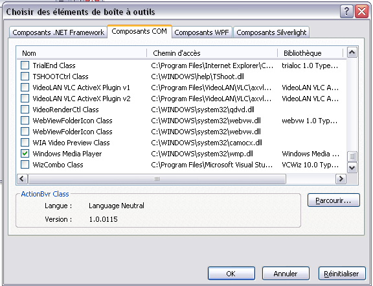Sort list by the Nom column header
The height and width of the screenshot is (286, 373).
click(82, 53)
